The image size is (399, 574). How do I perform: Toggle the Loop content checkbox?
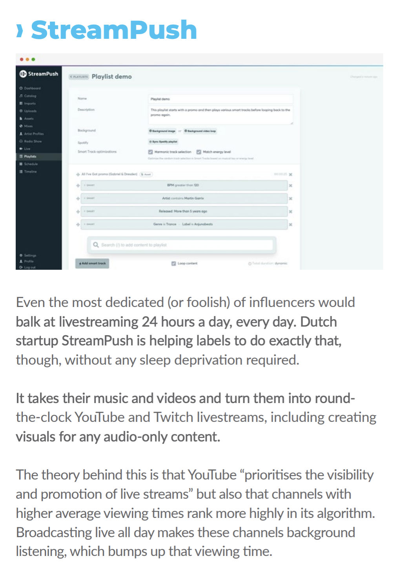pos(173,263)
